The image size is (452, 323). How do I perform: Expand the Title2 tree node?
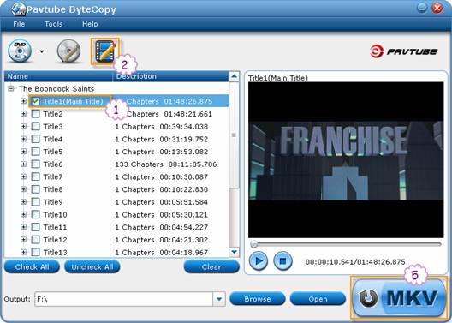[x=23, y=114]
